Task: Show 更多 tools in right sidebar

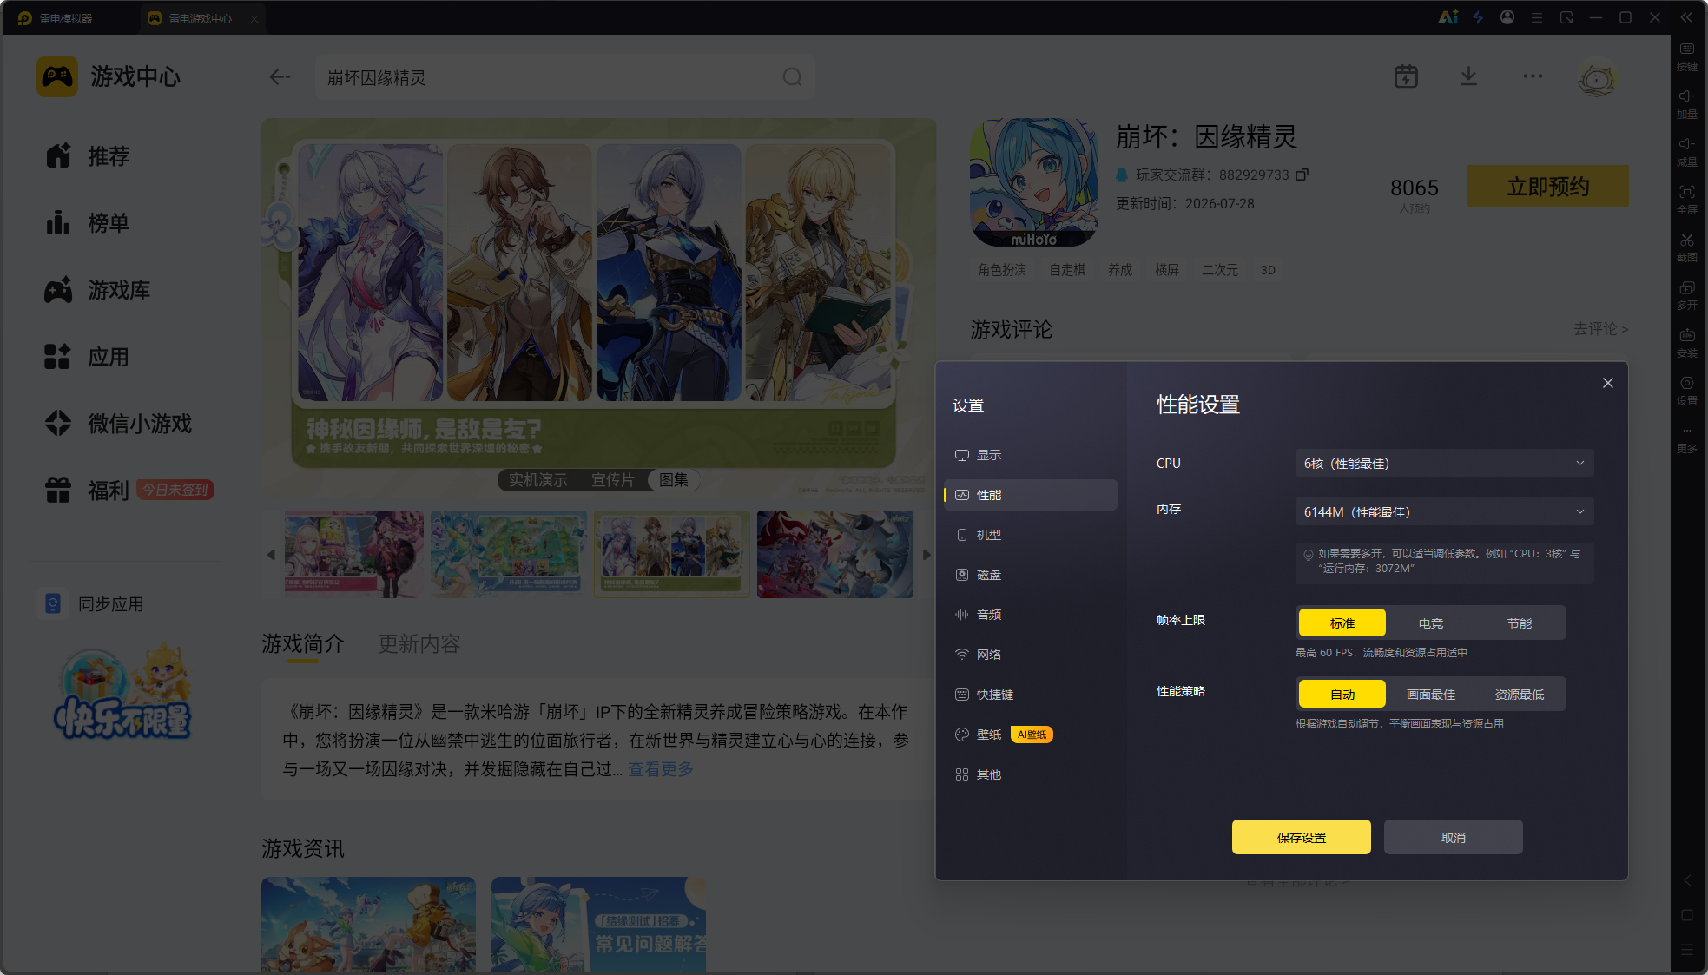Action: (1686, 439)
